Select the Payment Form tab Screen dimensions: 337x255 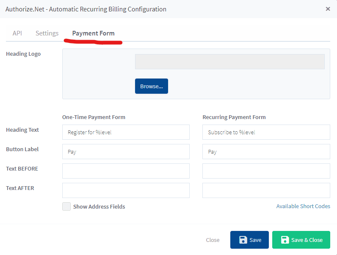tap(93, 33)
